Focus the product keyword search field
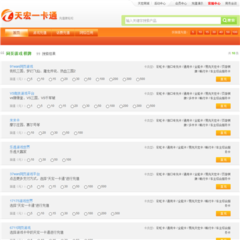240x240 pixels. [x=173, y=21]
